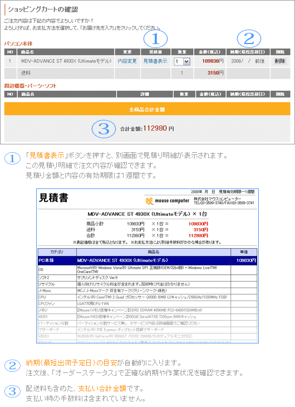The image size is (295, 407).
Task: Click the J-Moss row in the estimate table
Action: 147,290
